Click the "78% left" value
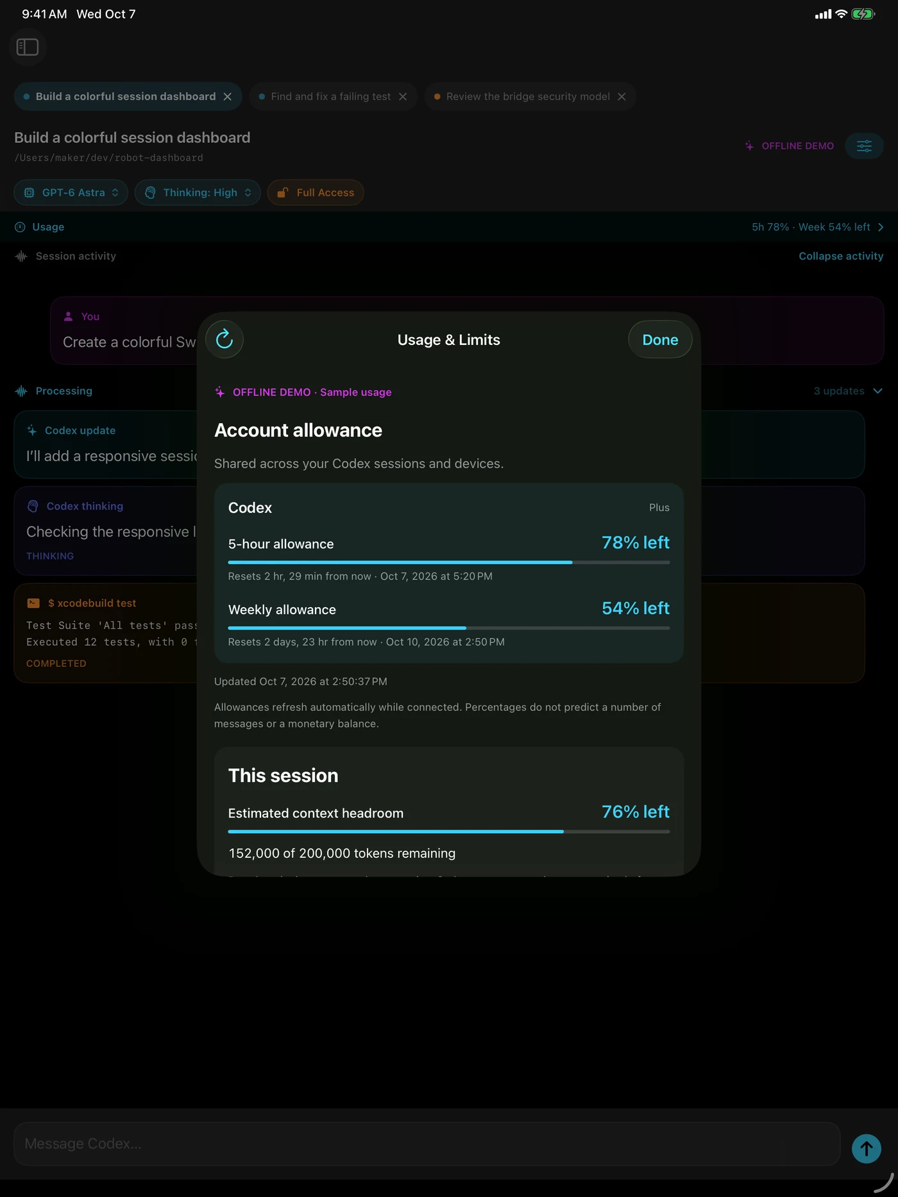The image size is (898, 1197). [635, 542]
